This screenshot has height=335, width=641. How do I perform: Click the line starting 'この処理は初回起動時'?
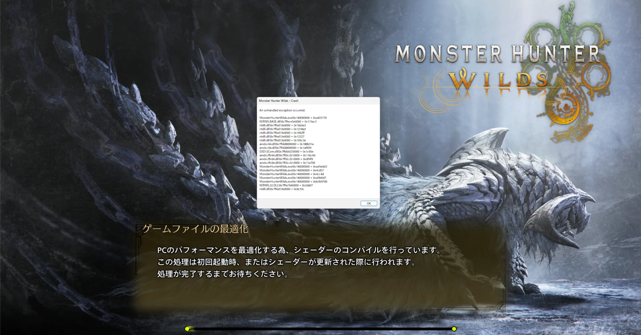(x=286, y=262)
